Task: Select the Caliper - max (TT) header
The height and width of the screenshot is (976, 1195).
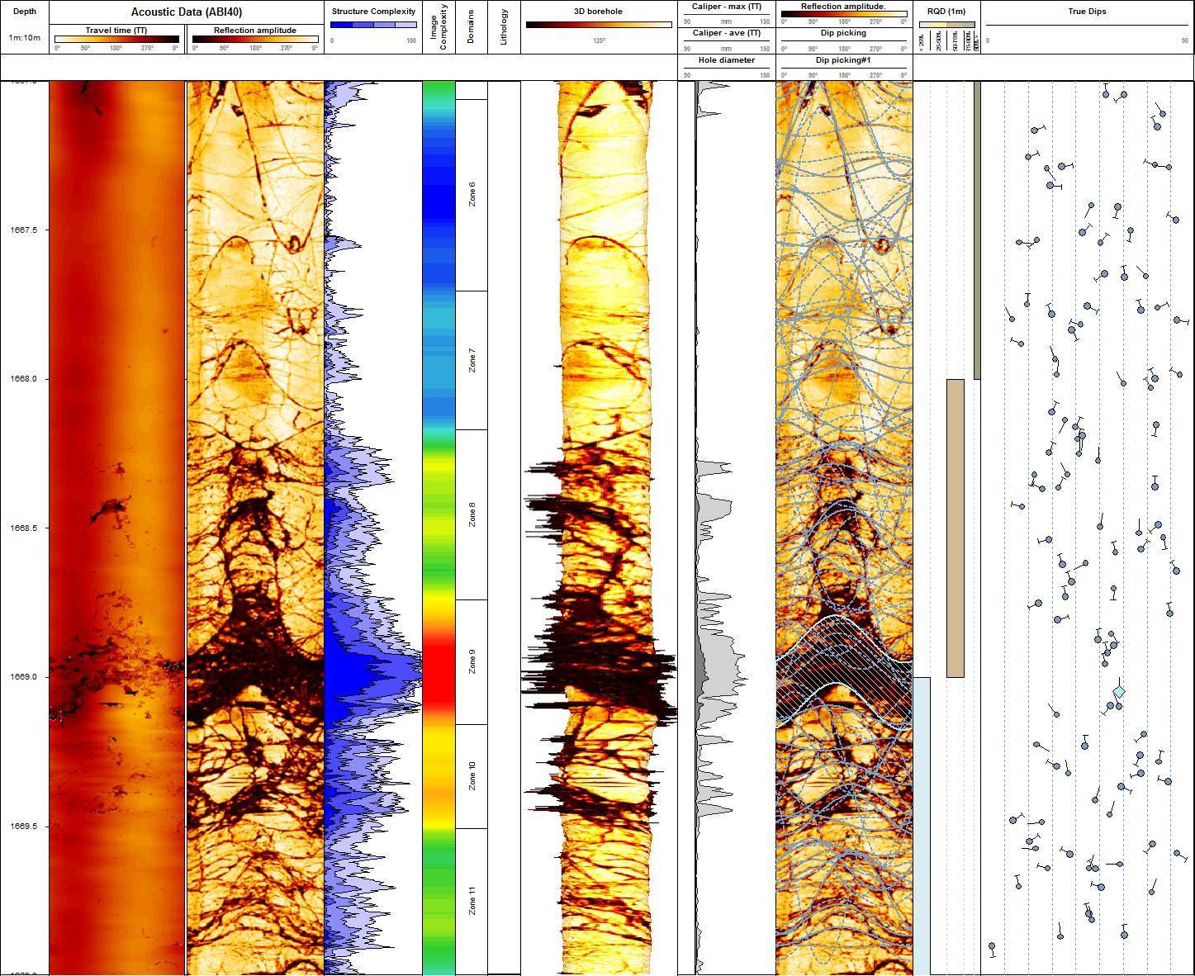Action: 726,7
